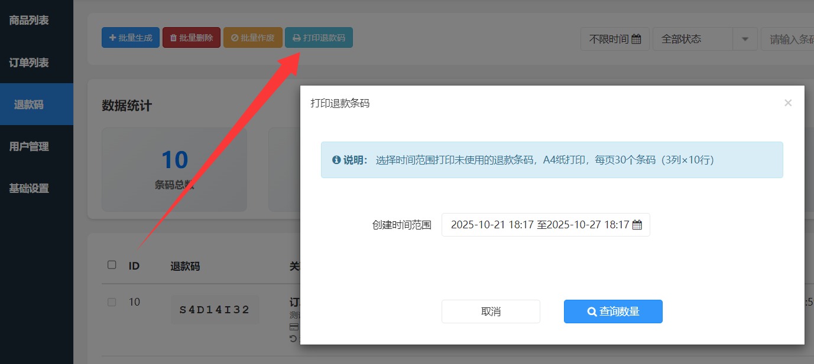Screen dimensions: 814x364
Task: Click the calendar icon beside 不限时间
Action: click(x=636, y=40)
